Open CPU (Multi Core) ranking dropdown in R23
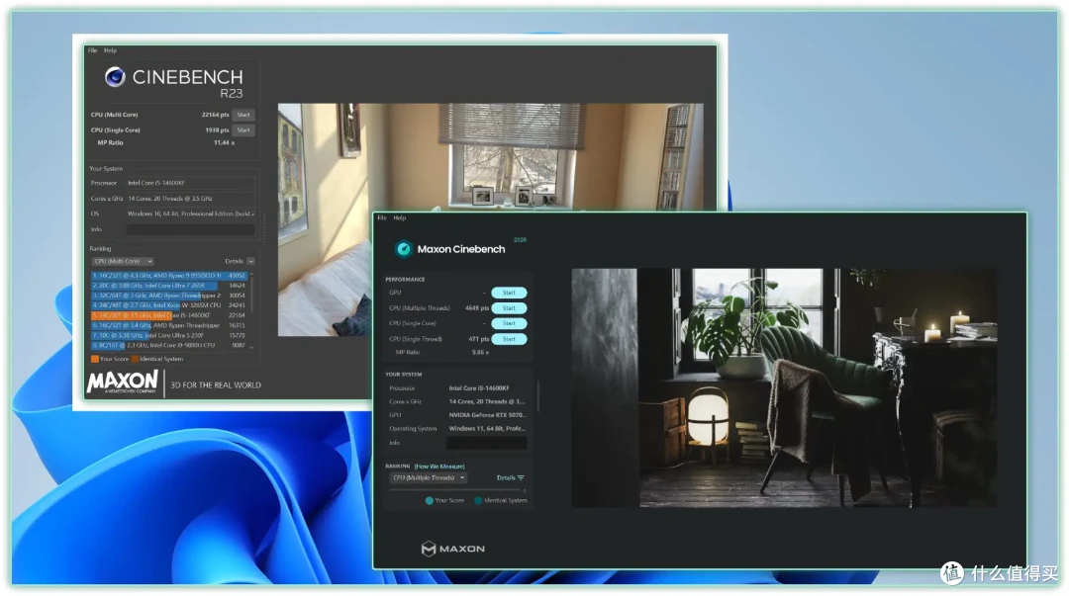This screenshot has height=596, width=1069. coord(123,262)
